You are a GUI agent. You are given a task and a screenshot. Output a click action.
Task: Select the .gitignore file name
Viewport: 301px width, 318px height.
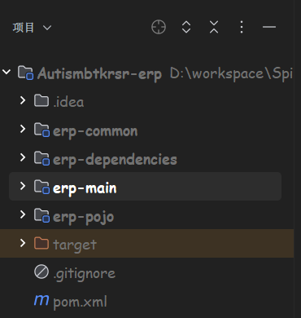click(x=85, y=274)
